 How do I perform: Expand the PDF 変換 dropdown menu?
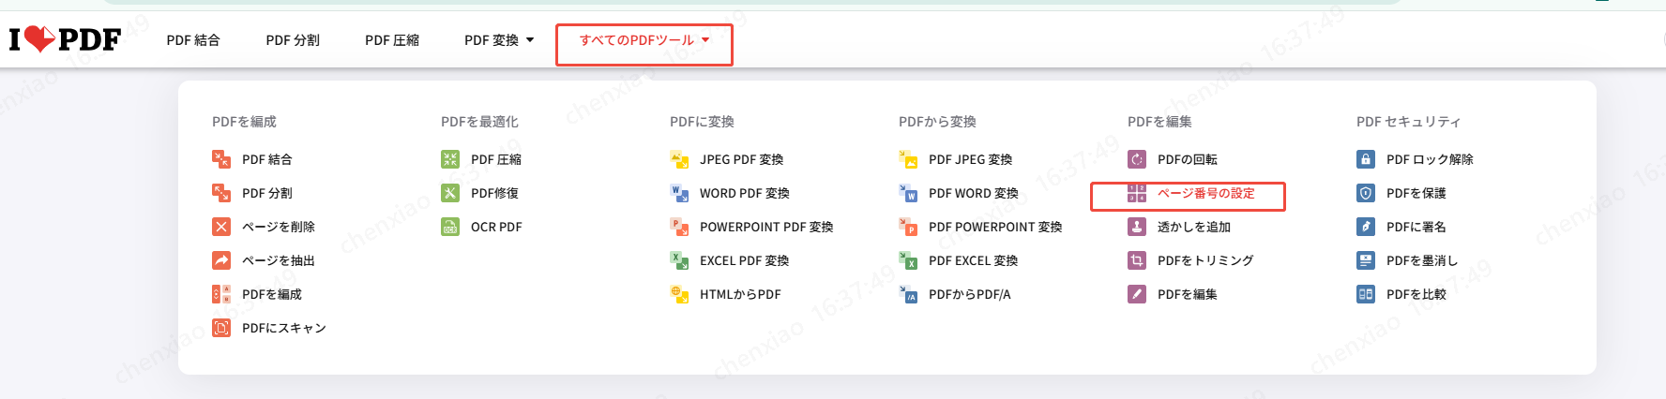[x=499, y=40]
